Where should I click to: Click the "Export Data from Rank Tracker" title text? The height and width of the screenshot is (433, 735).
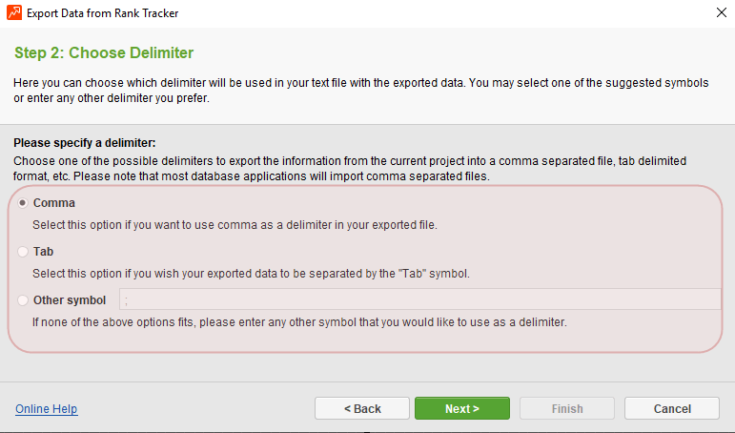pyautogui.click(x=103, y=13)
